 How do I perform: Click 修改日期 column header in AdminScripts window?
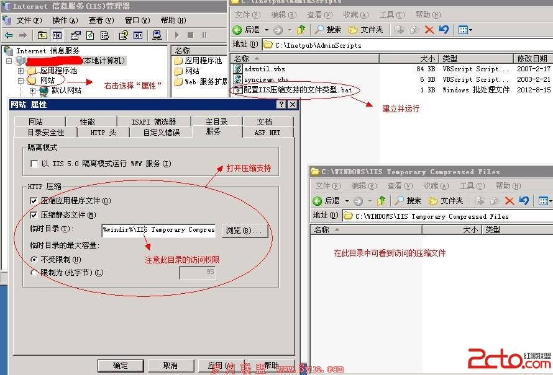point(532,58)
